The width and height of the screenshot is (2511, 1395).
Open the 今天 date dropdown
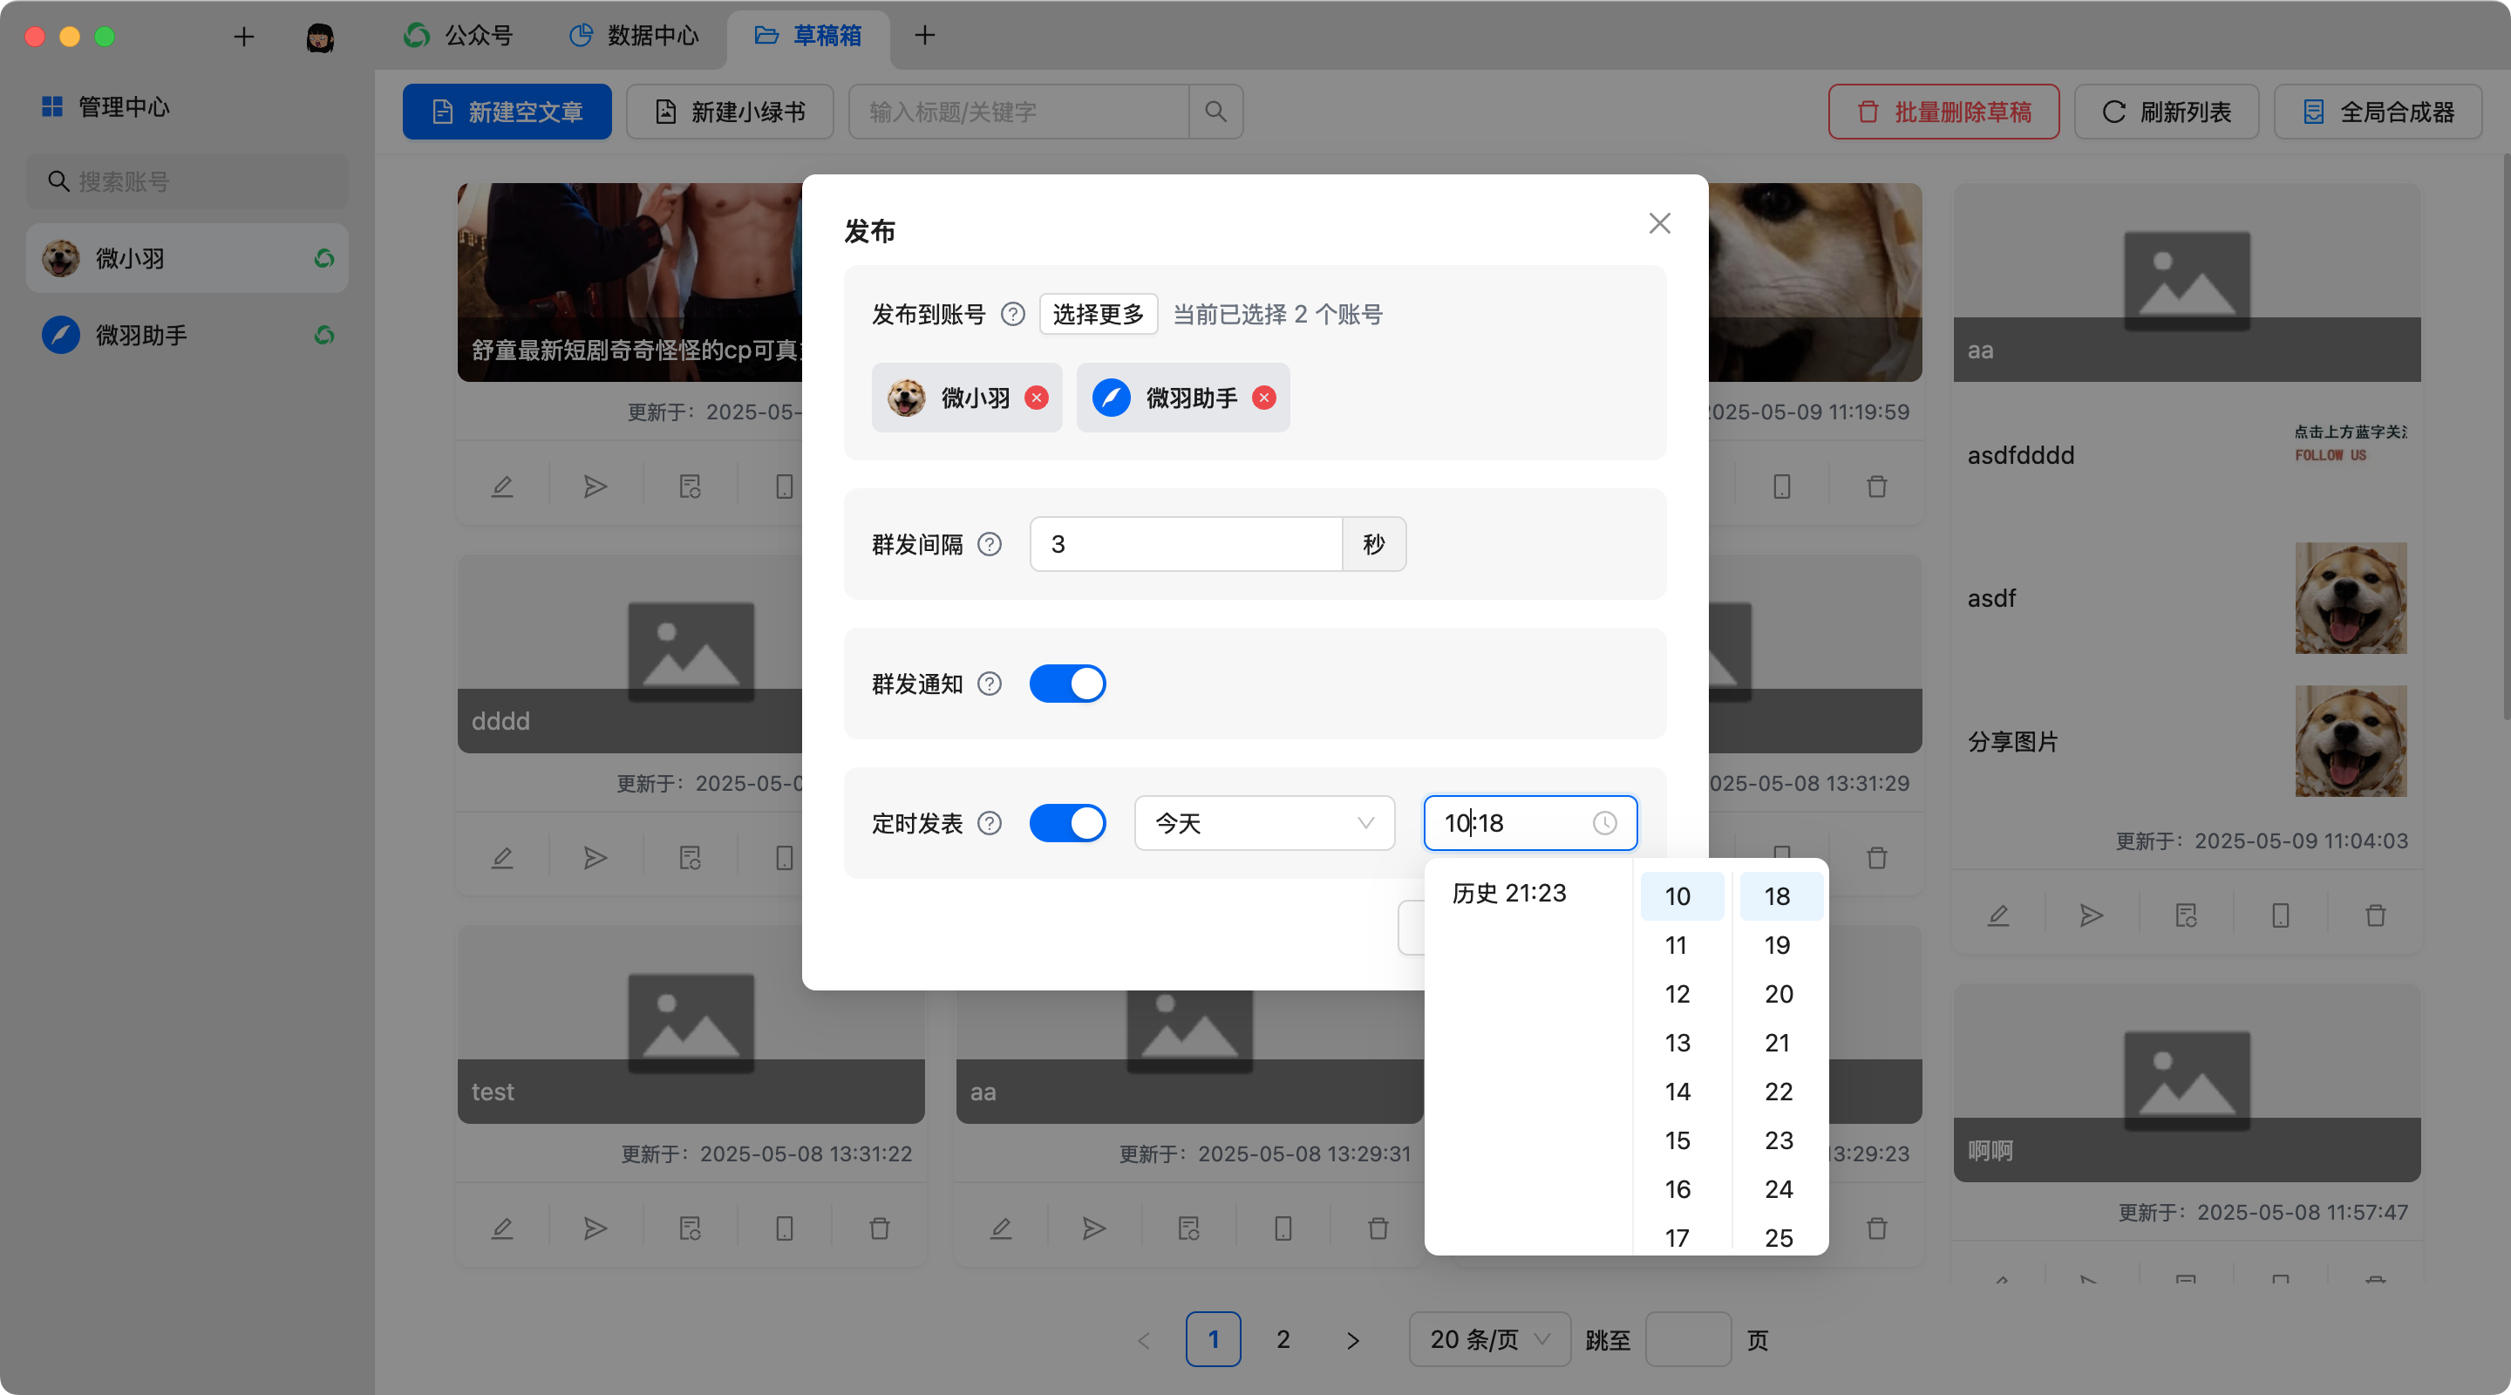[1264, 824]
